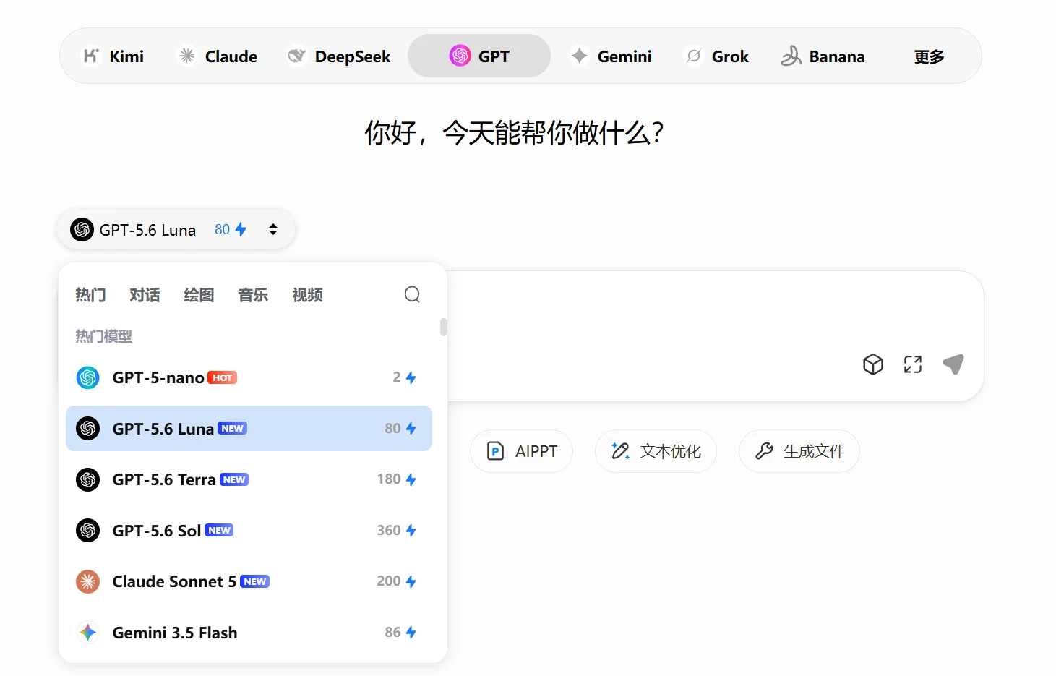1056x676 pixels.
Task: Click the Gemini sparkle icon in top bar
Action: (x=579, y=56)
